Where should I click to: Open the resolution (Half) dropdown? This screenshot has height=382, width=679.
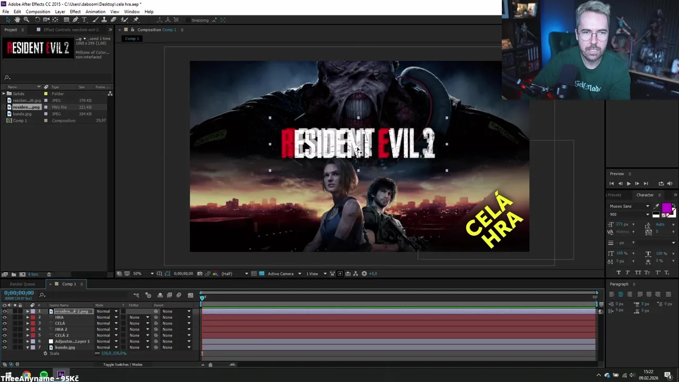click(234, 274)
